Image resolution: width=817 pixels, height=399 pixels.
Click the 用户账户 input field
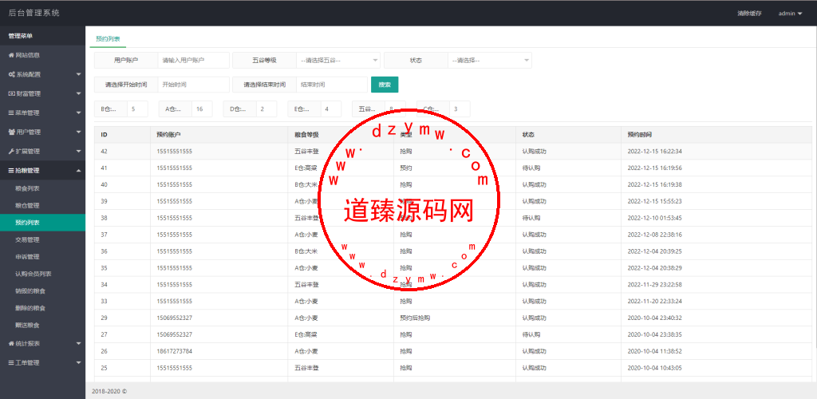click(193, 61)
